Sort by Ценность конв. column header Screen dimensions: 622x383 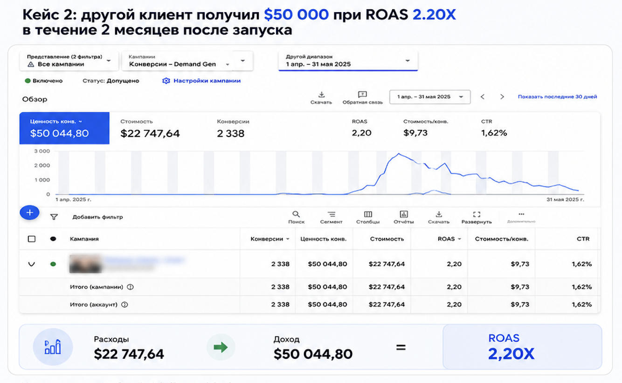click(324, 239)
